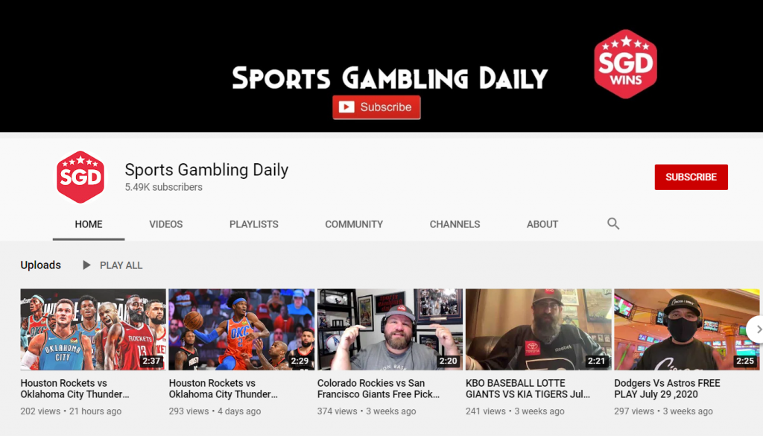Advance uploads carousel with right arrow
763x436 pixels.
[756, 329]
